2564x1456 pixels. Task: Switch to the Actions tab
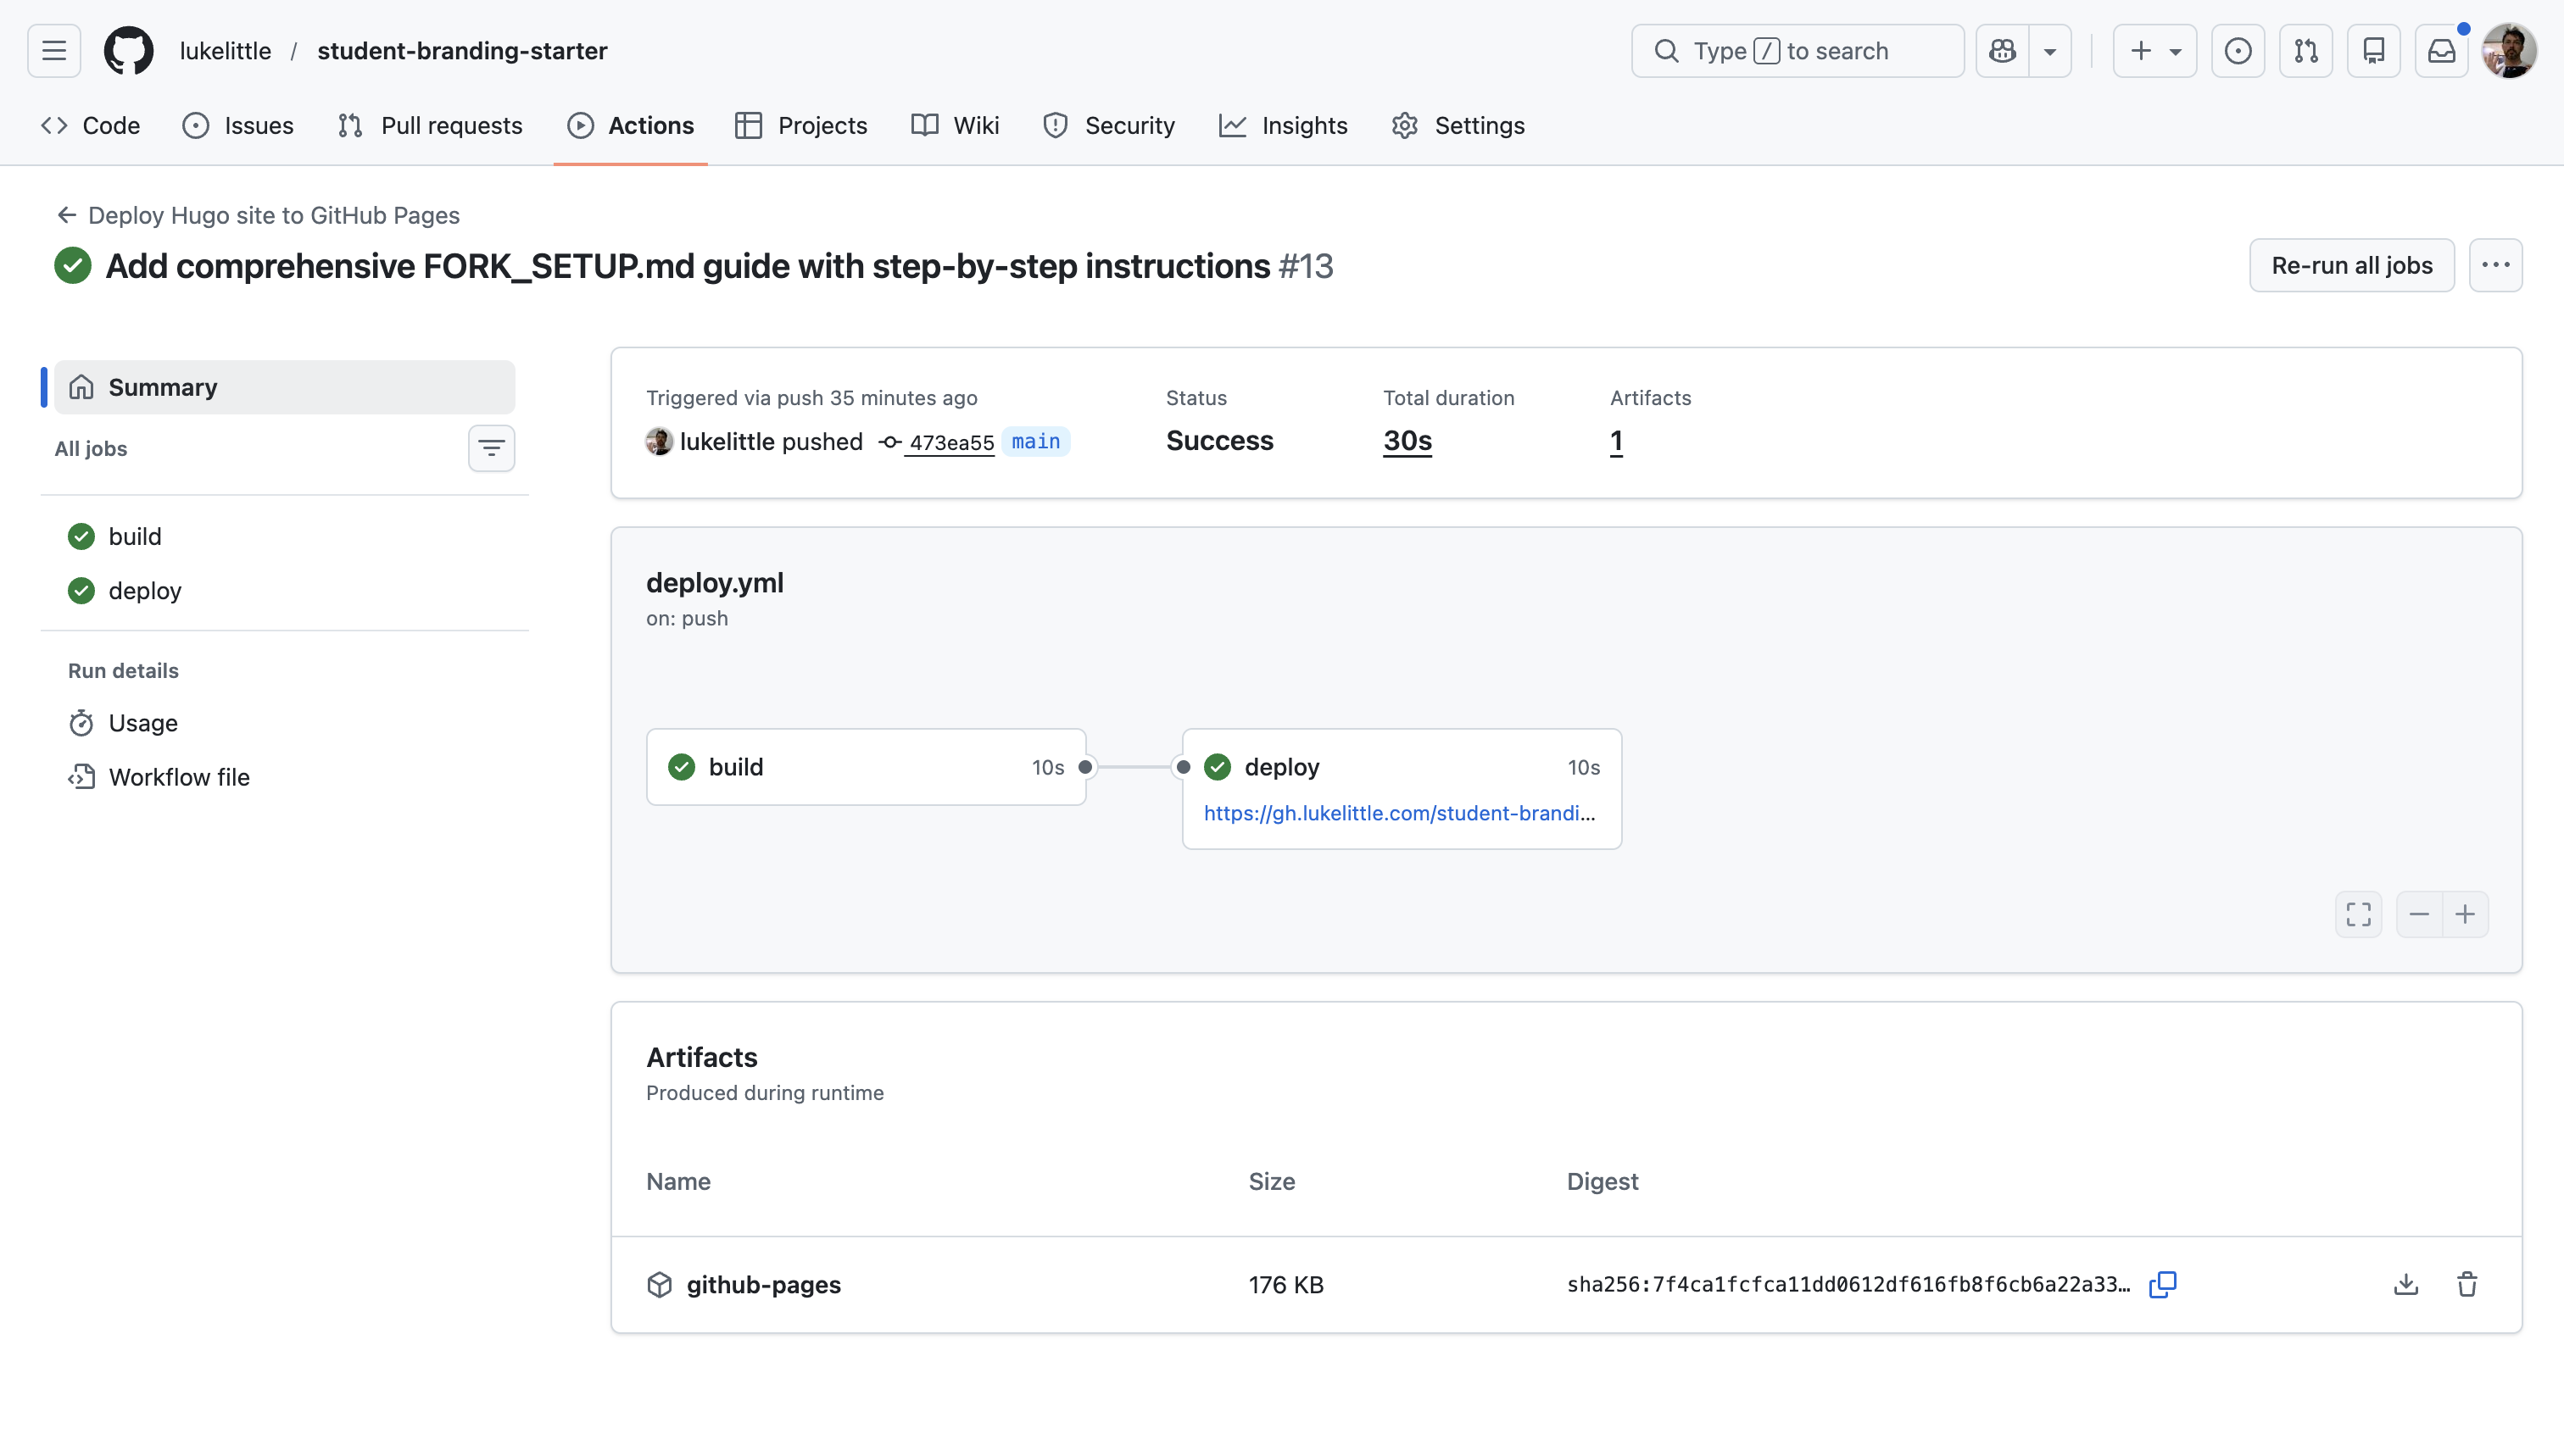pyautogui.click(x=630, y=125)
